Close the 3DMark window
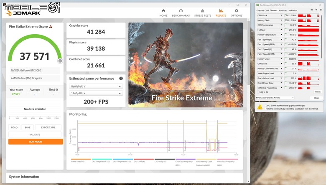 [x=246, y=5]
